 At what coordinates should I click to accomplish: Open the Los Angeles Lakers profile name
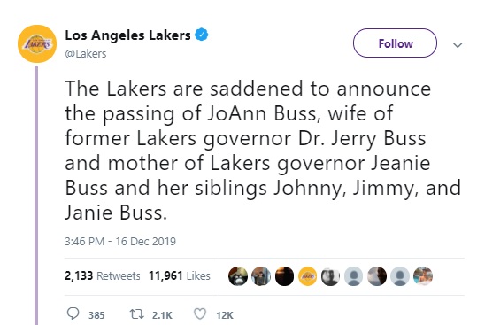point(127,35)
